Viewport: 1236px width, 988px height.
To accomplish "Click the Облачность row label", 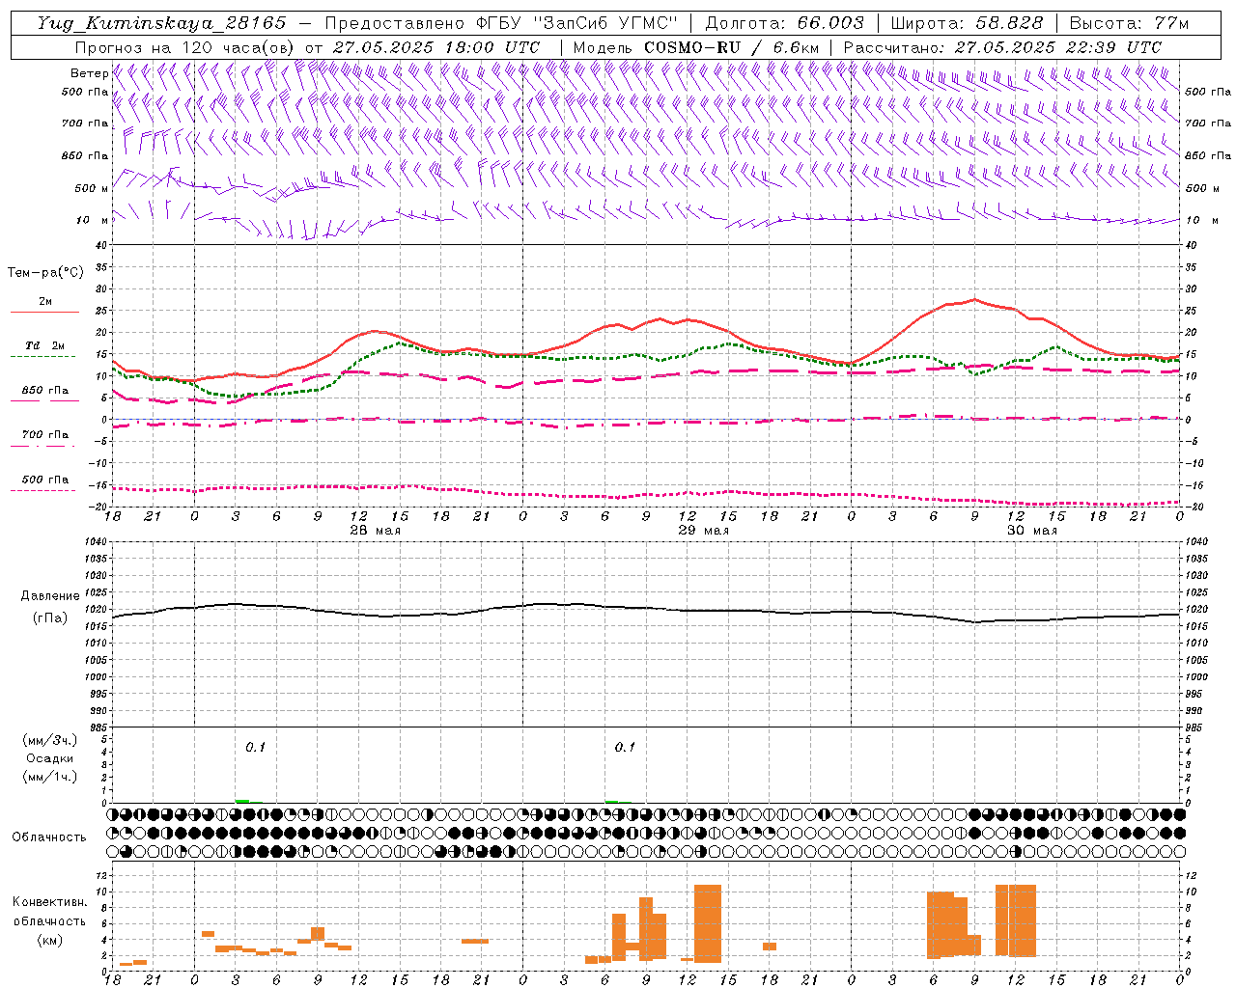I will 48,837.
